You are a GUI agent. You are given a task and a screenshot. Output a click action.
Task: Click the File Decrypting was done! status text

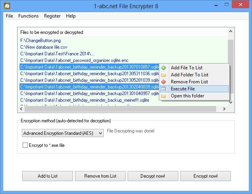tap(131, 131)
